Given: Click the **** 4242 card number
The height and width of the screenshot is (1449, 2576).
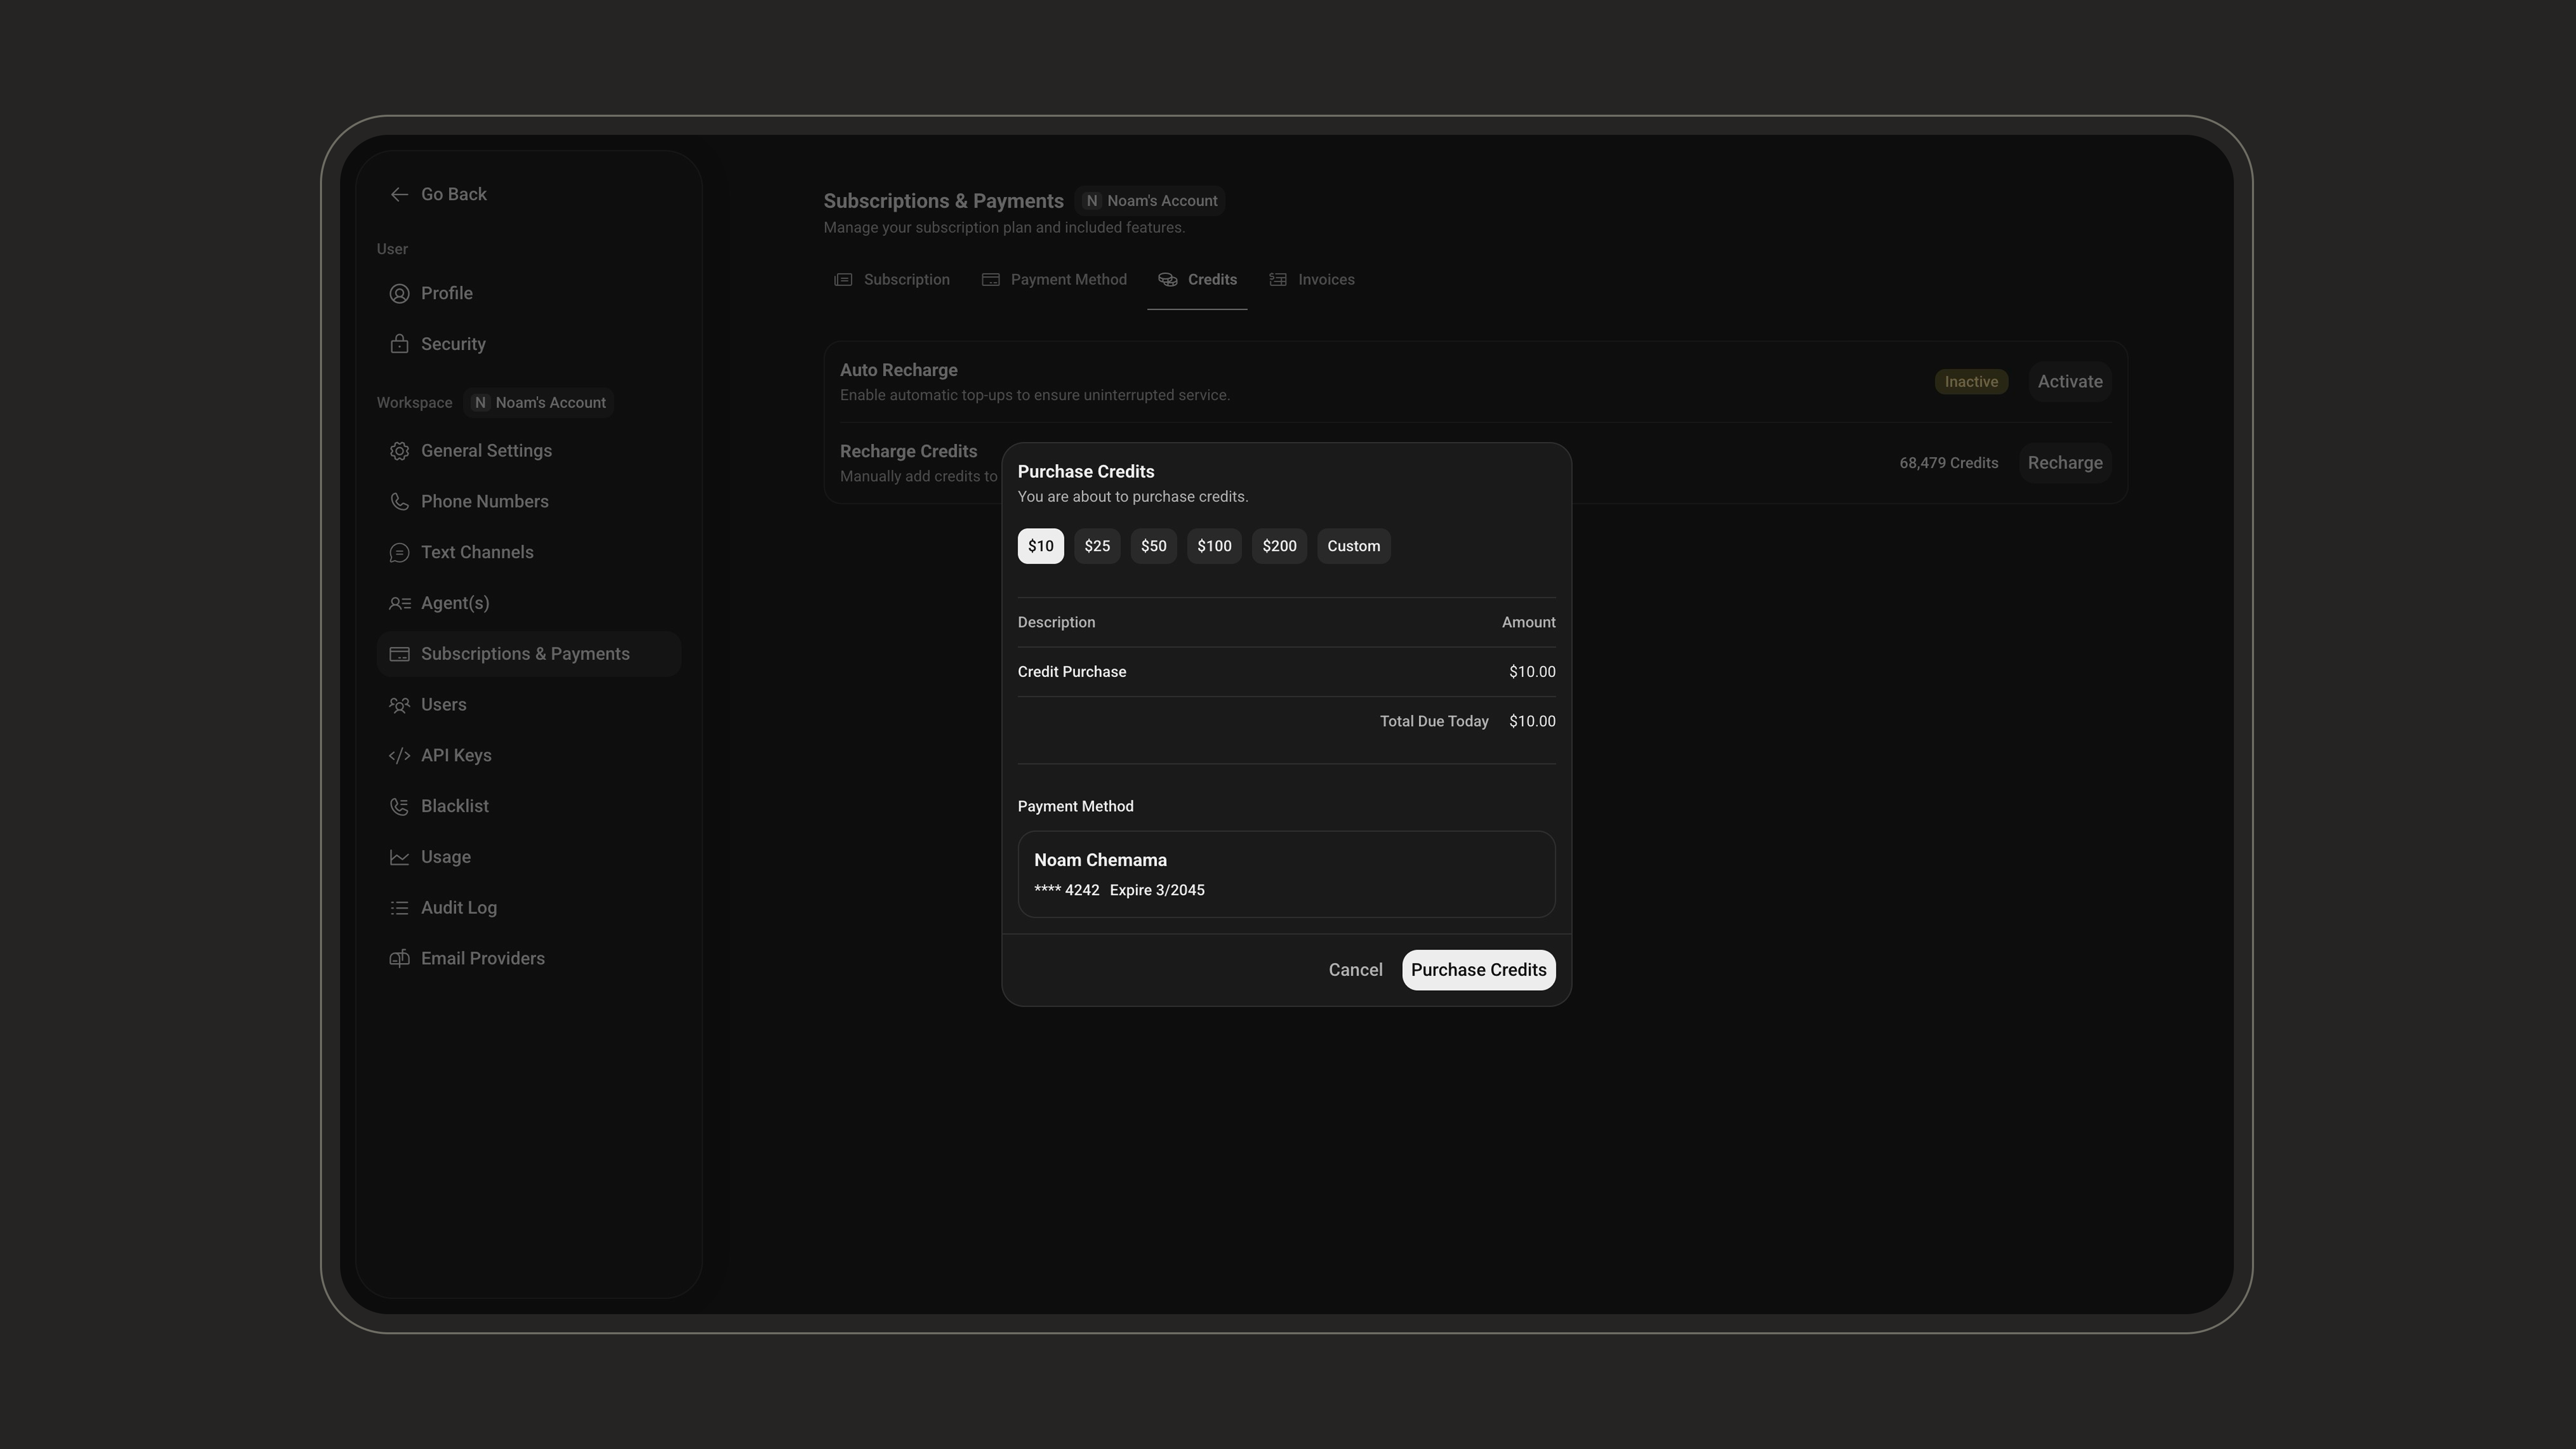Looking at the screenshot, I should point(1066,891).
